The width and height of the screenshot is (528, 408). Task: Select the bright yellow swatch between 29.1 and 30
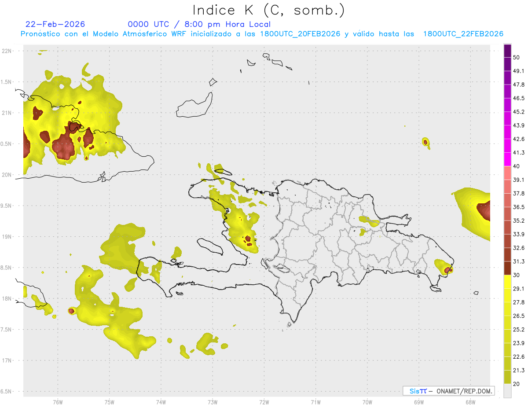[507, 282]
